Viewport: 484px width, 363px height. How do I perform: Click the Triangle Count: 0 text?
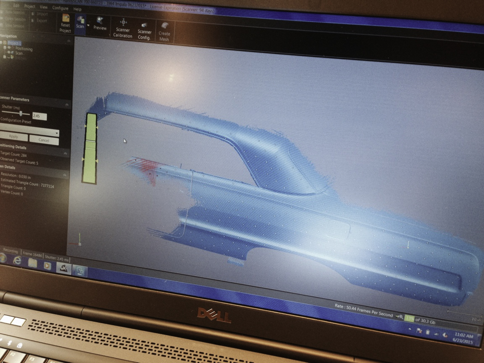click(13, 187)
